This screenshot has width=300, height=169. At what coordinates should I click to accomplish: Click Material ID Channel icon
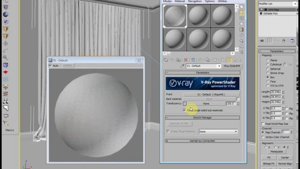[x=214, y=60]
